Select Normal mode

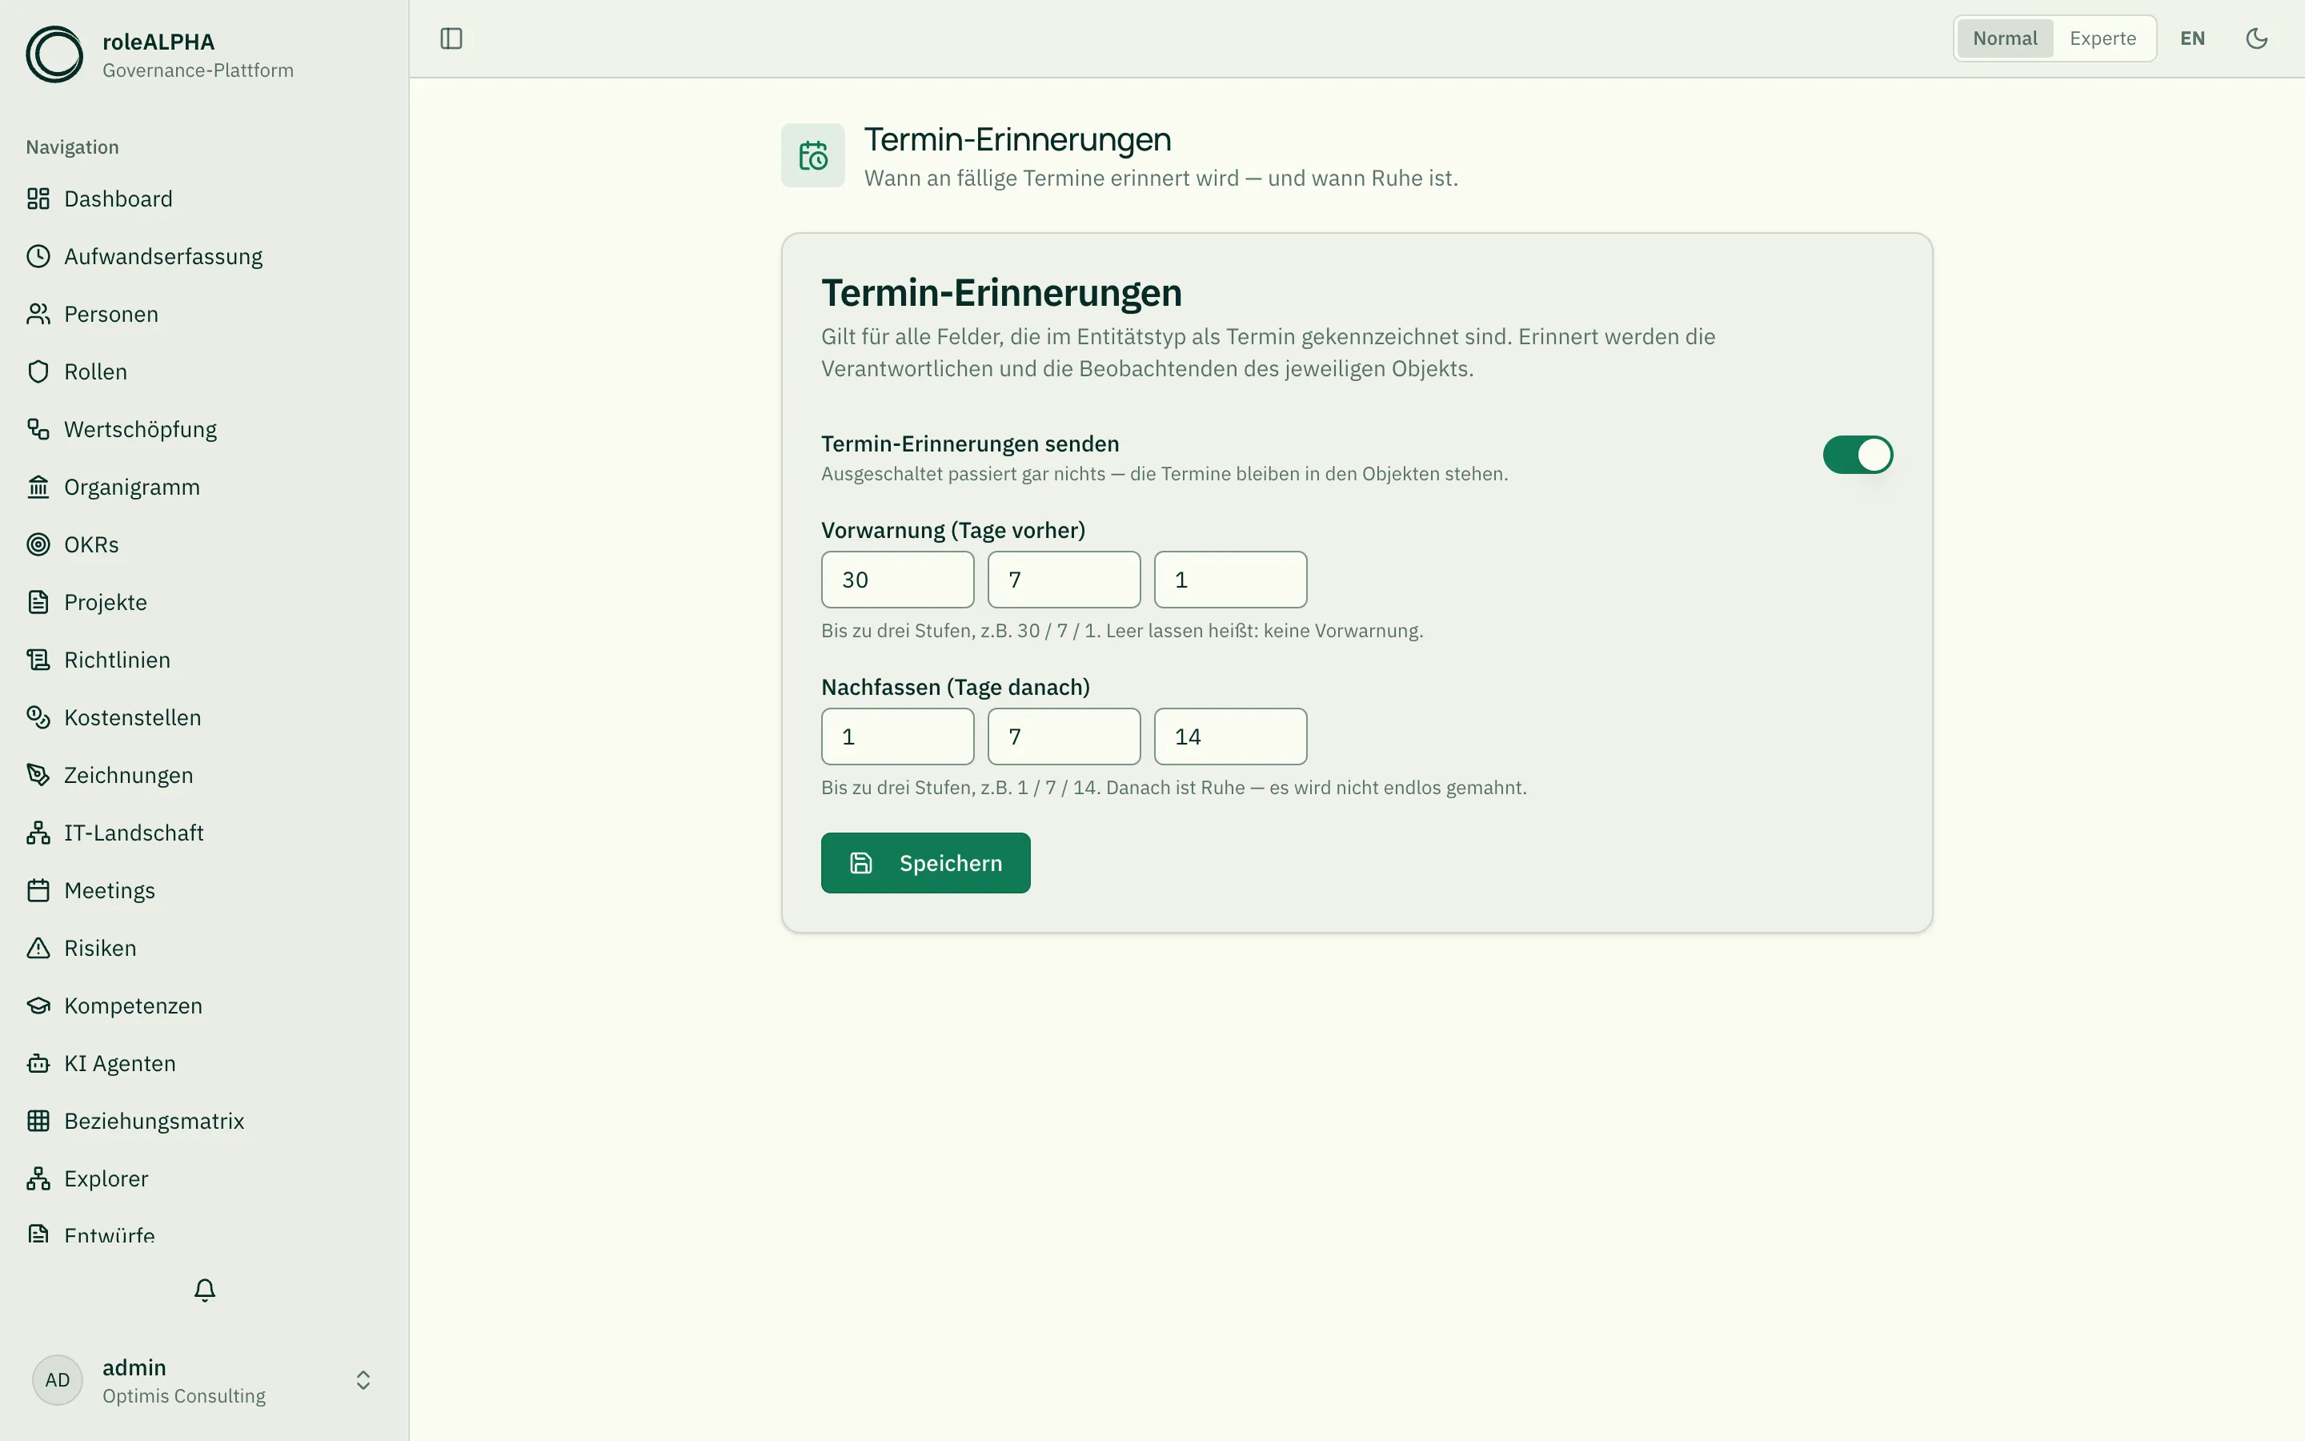click(x=2005, y=38)
